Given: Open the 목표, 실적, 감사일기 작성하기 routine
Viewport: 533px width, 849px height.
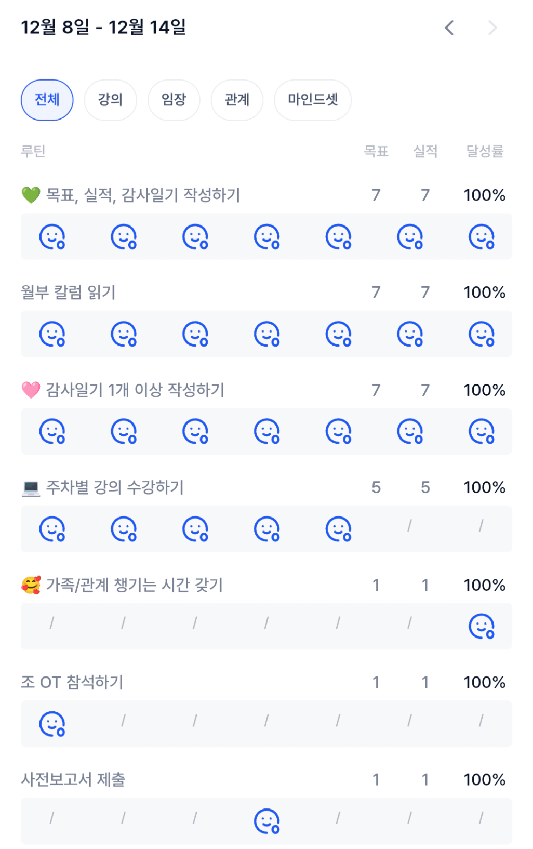Looking at the screenshot, I should [x=143, y=195].
